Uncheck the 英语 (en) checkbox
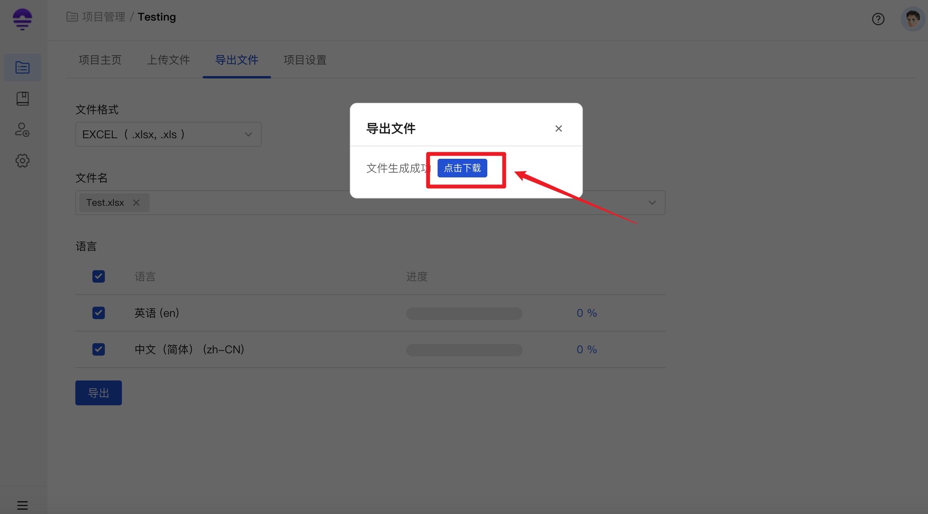 [x=99, y=313]
